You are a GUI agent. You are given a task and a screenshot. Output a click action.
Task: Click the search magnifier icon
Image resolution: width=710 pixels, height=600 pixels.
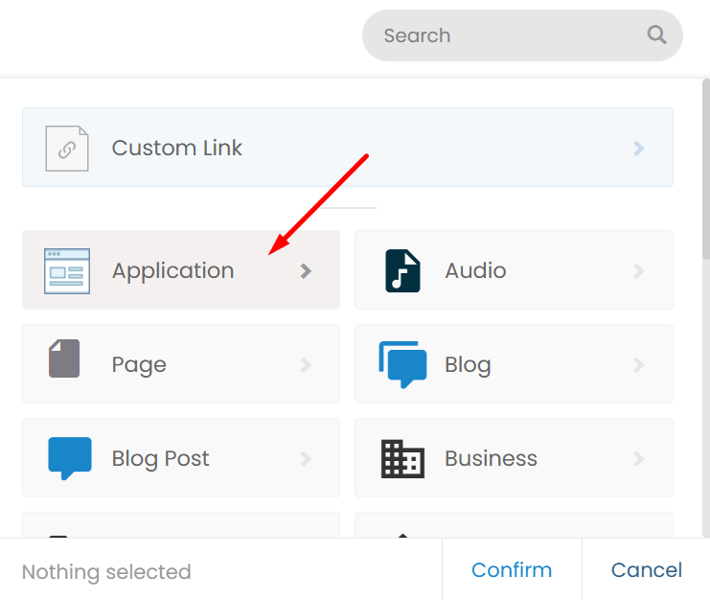point(656,35)
